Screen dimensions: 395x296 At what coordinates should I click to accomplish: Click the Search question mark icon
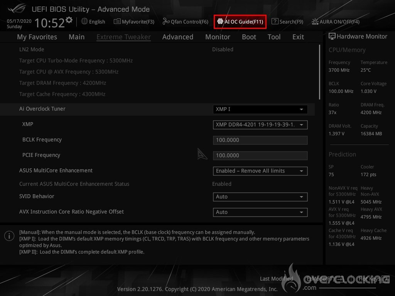coord(275,22)
